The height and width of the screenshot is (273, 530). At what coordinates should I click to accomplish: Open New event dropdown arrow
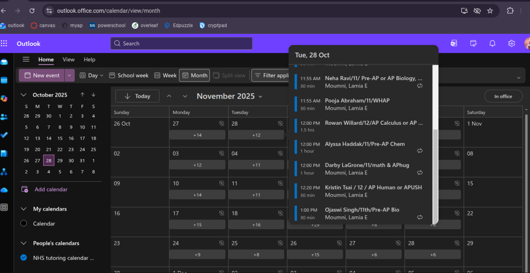[x=70, y=76]
